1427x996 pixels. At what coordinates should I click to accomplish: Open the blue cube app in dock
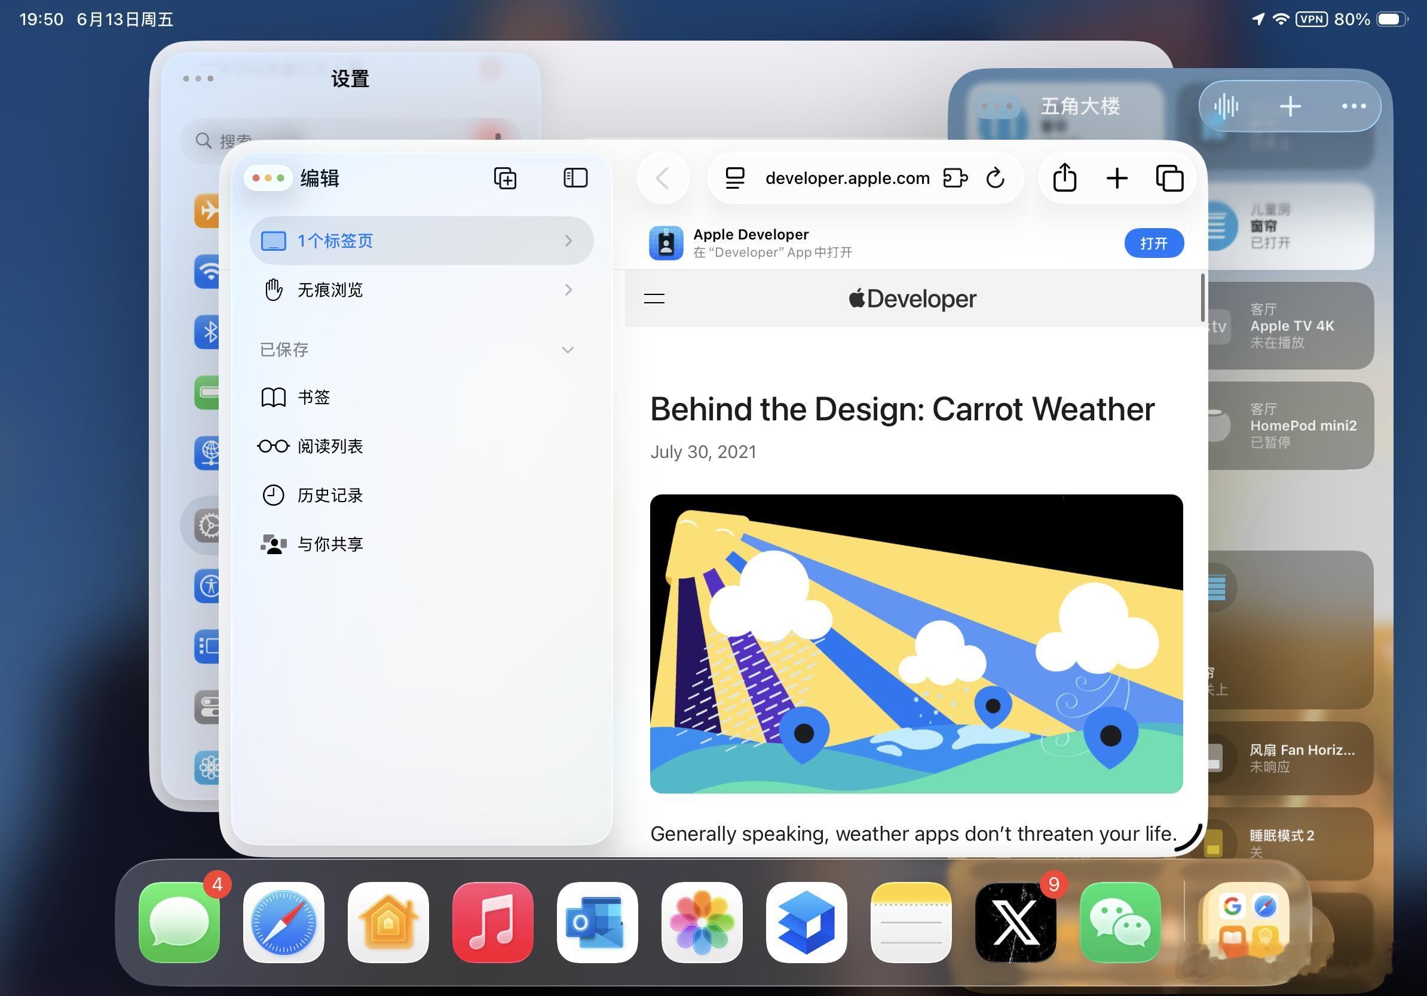[x=806, y=922]
